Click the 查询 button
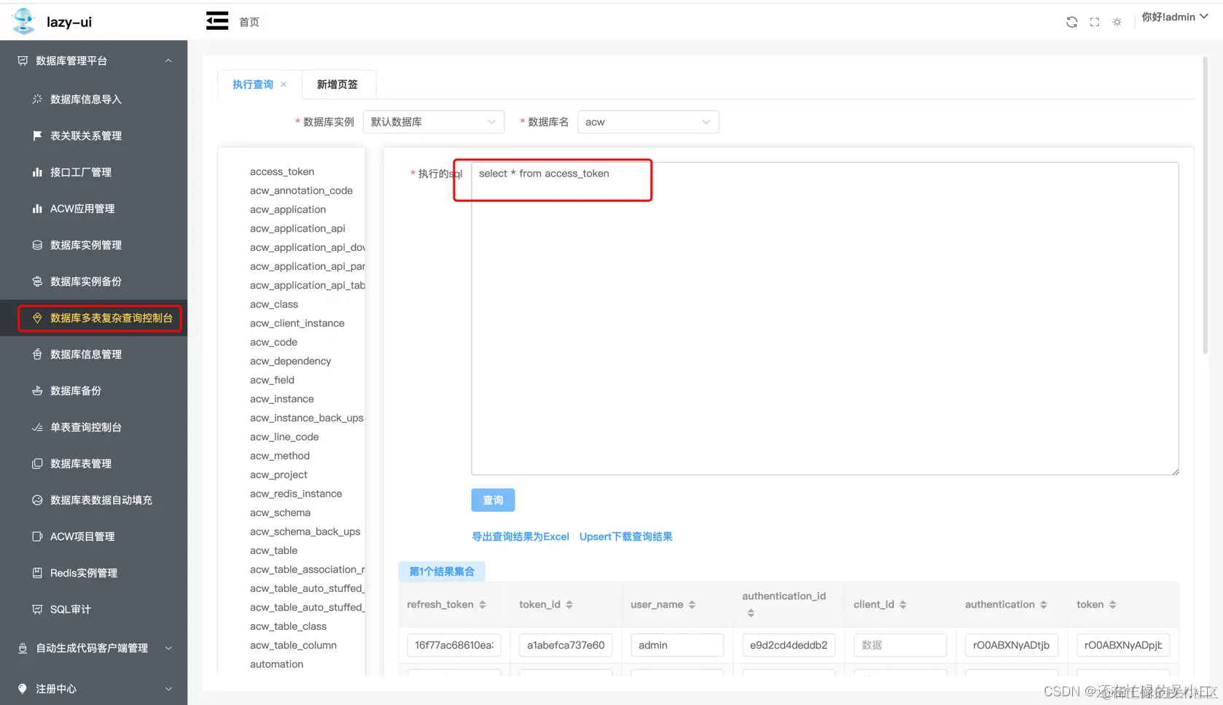 [493, 500]
